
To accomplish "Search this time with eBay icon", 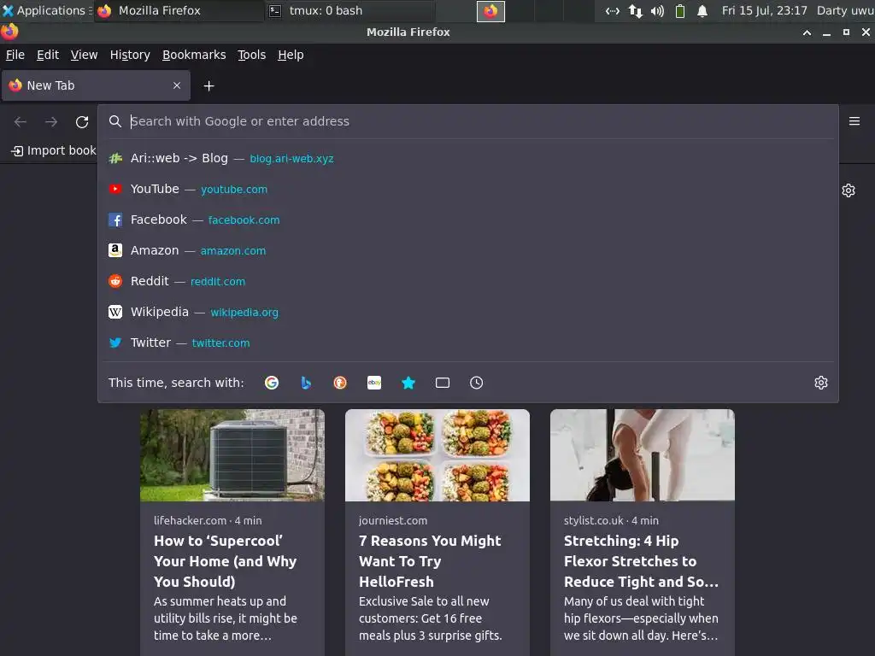I will coord(374,383).
